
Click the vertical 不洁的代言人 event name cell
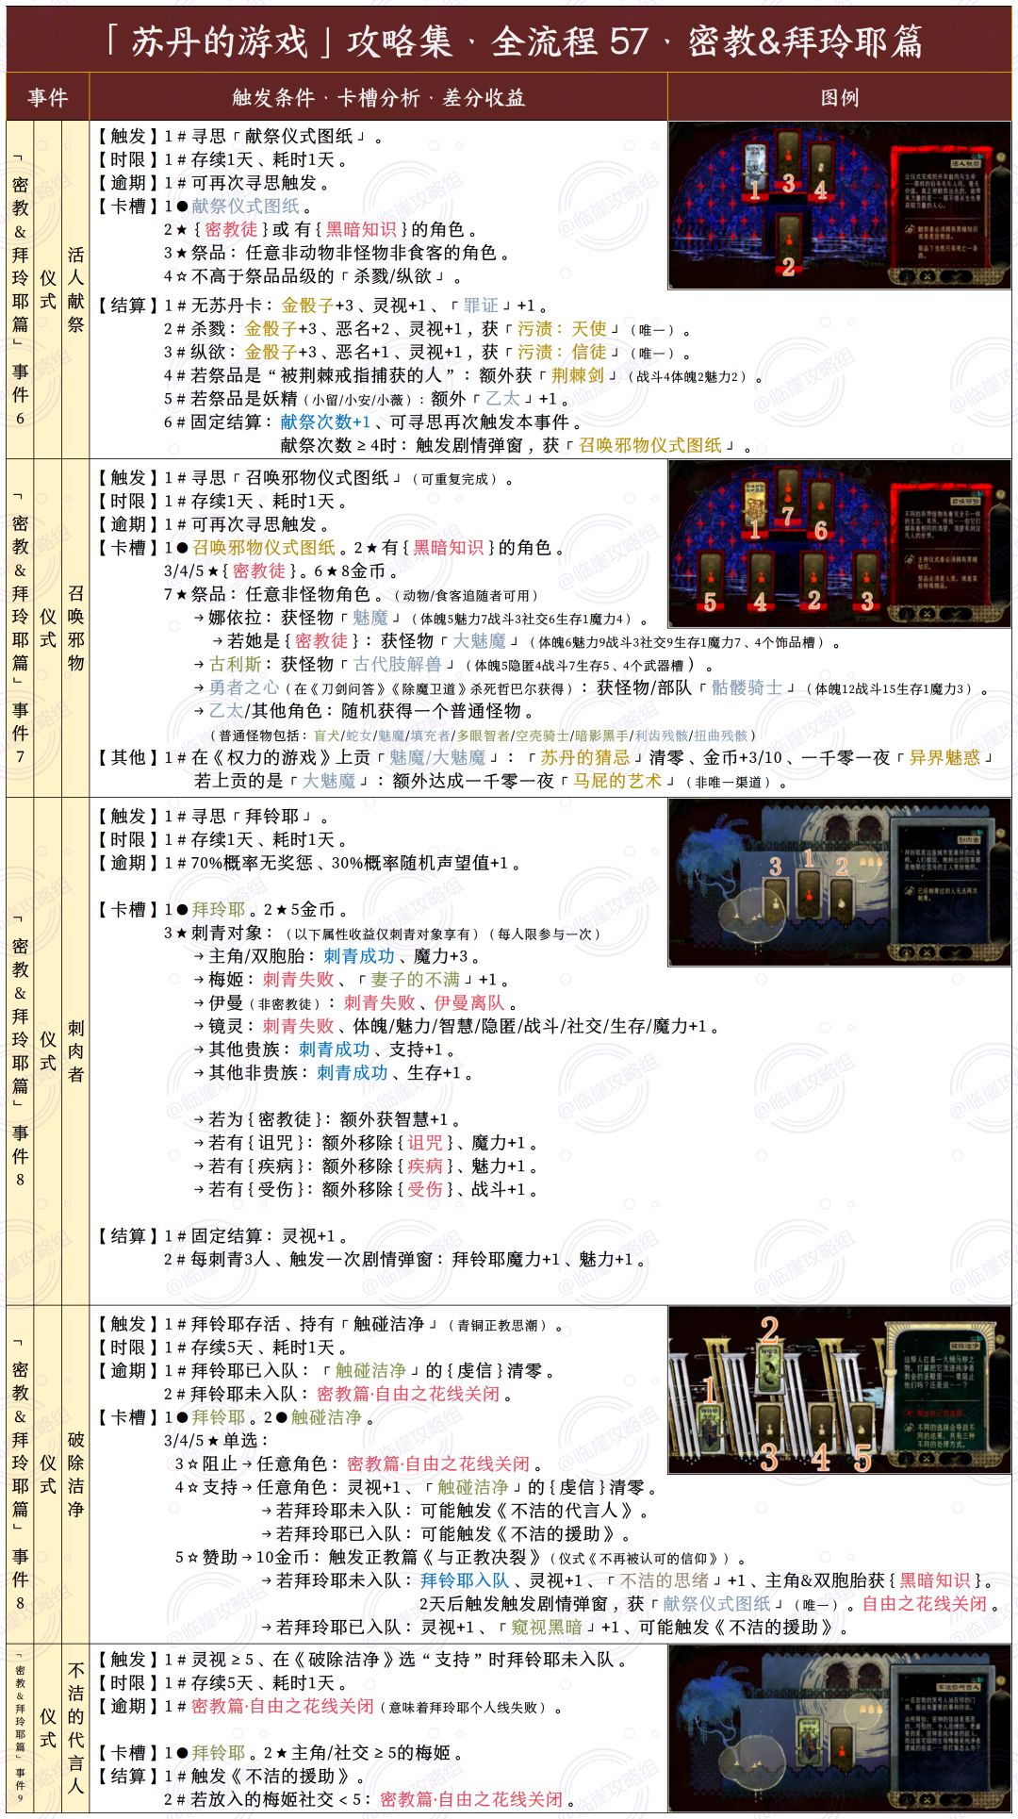tap(76, 1728)
